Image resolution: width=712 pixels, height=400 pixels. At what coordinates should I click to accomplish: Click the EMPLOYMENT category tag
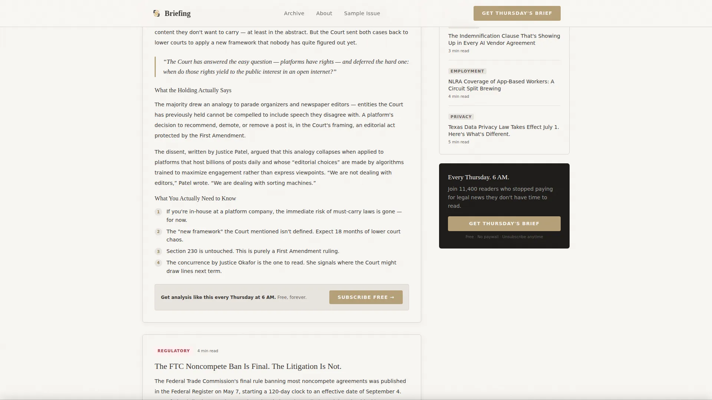(x=467, y=71)
